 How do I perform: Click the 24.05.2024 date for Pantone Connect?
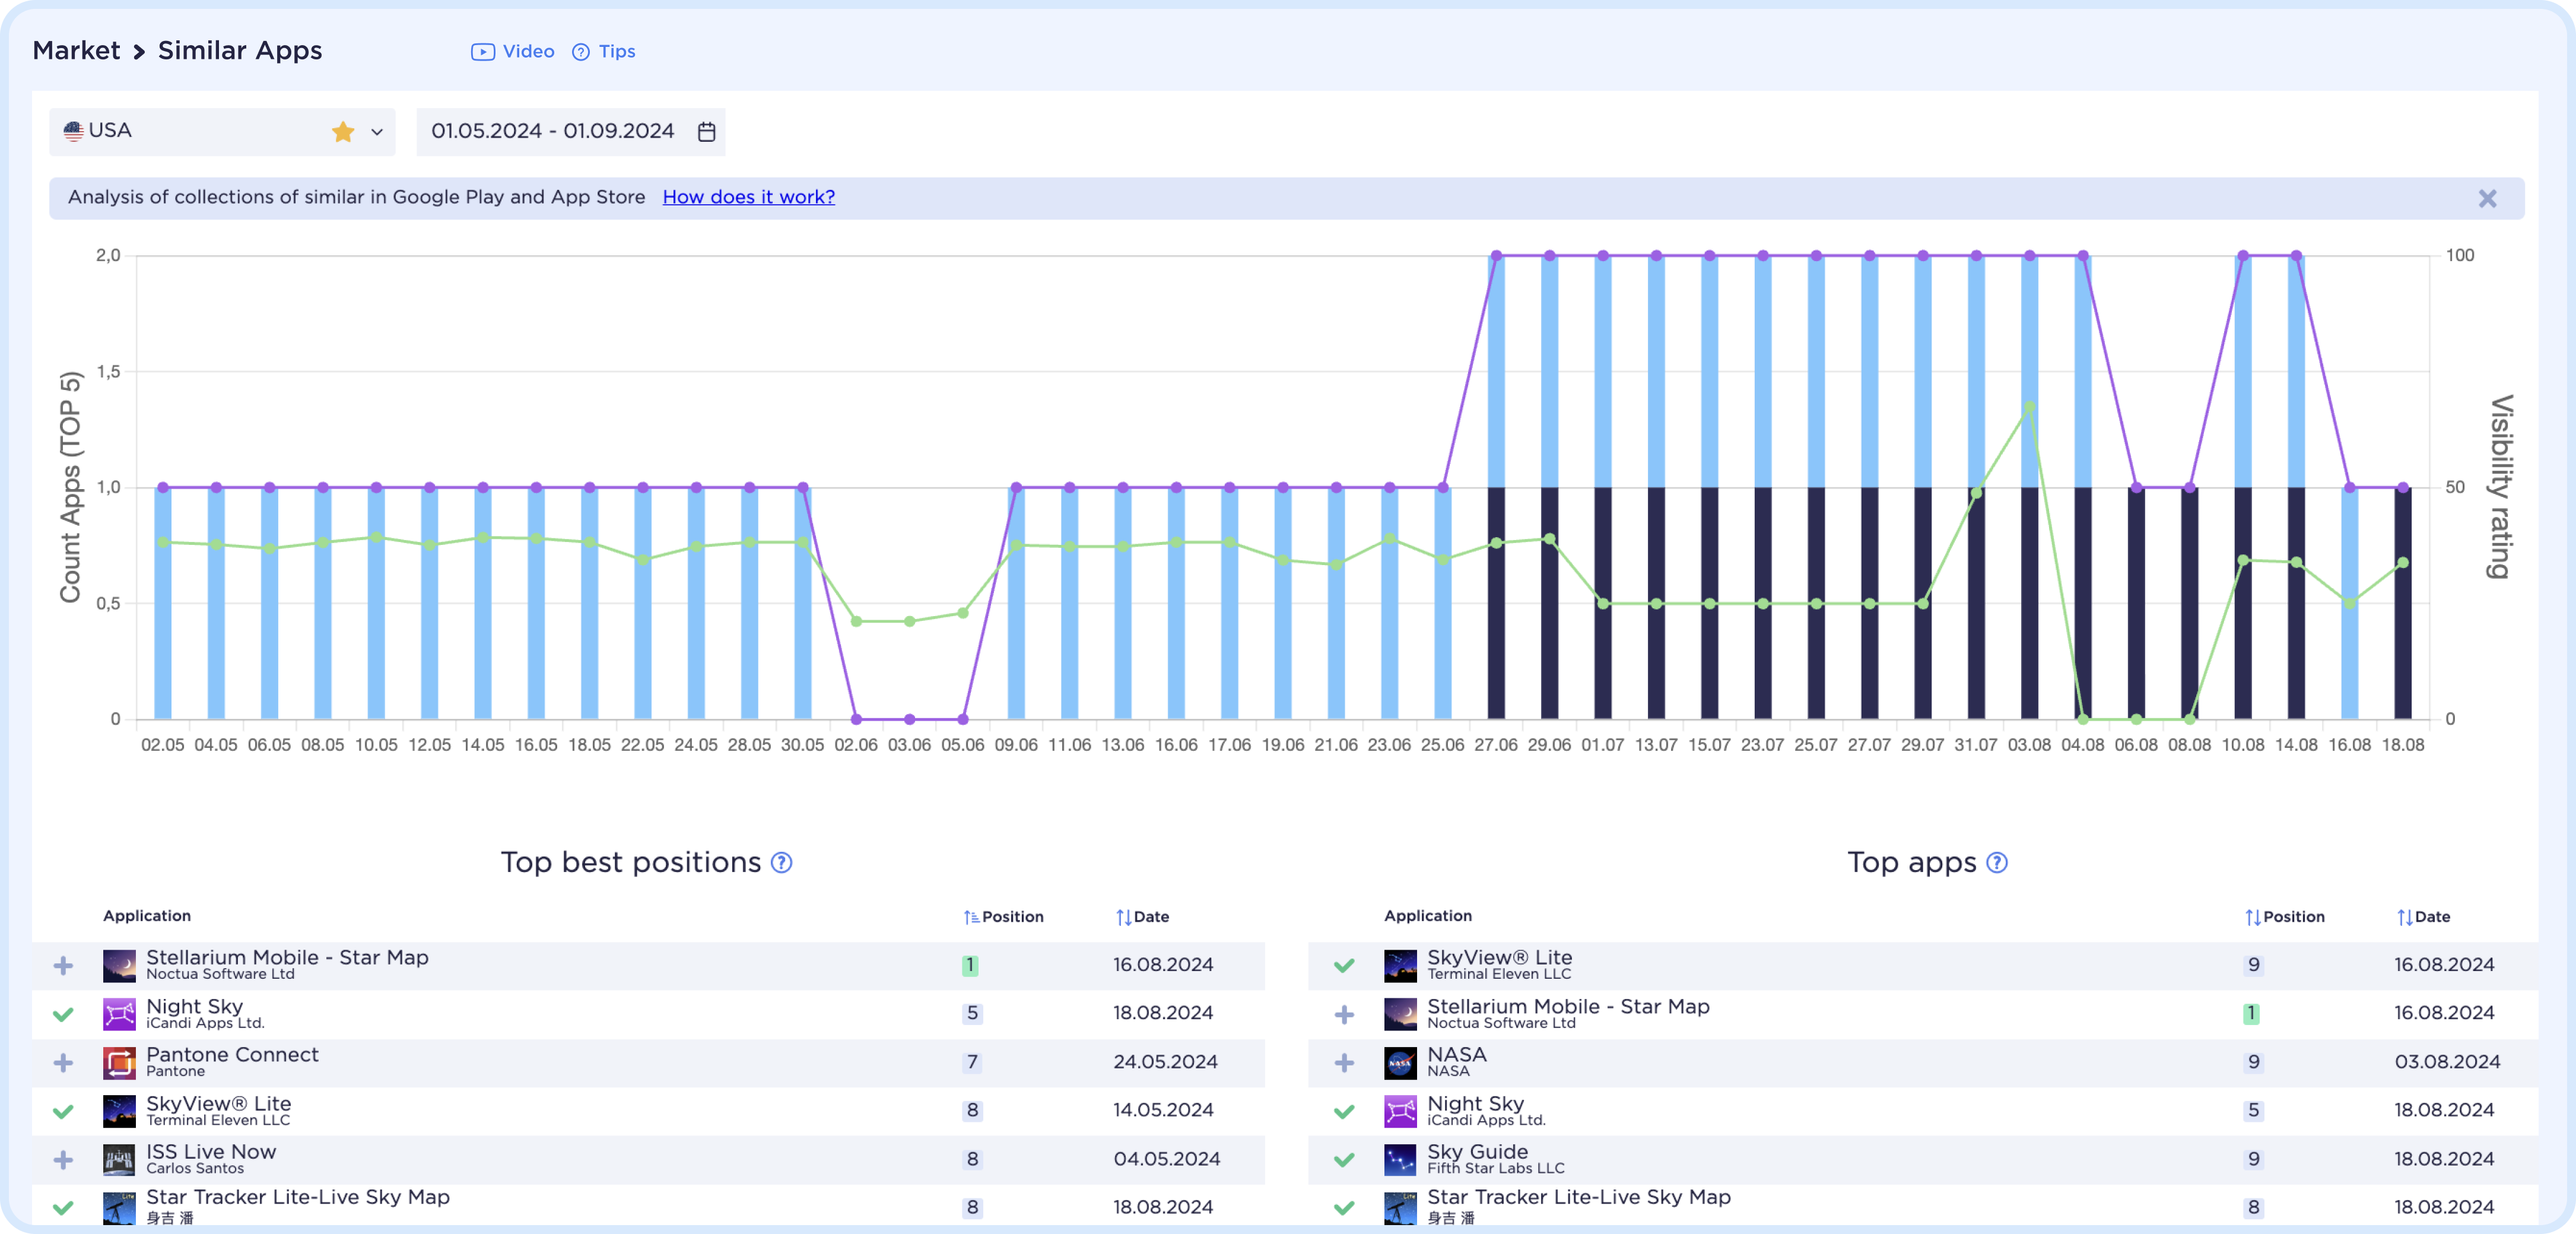point(1165,1062)
